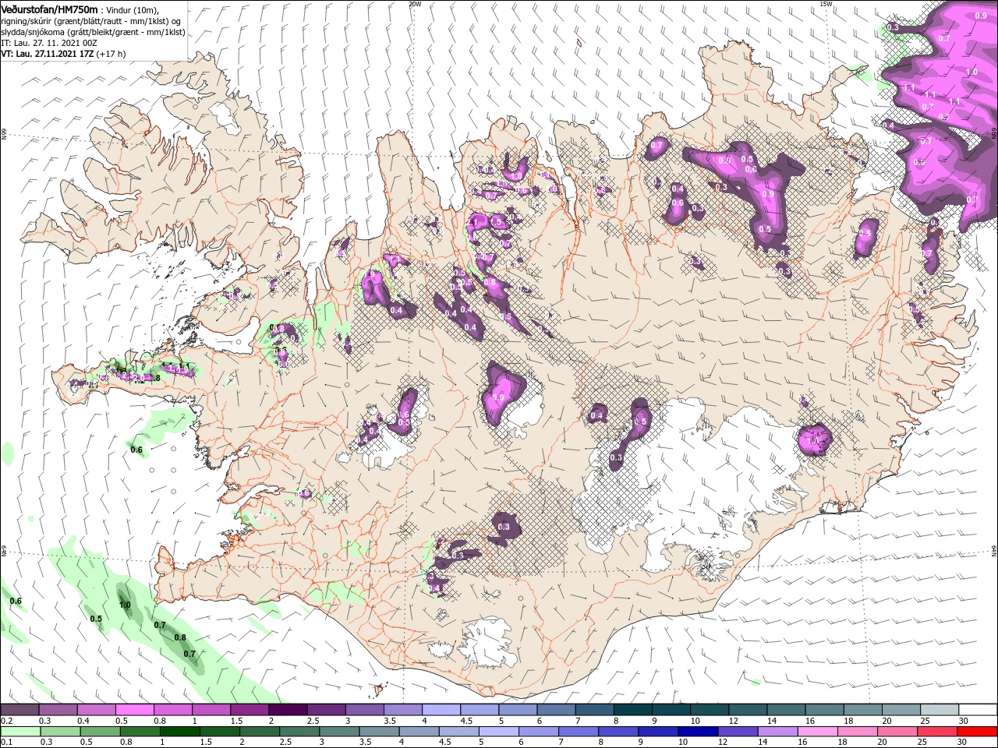Click the 0.3 snowfall value in the south-central hatched area
Screen dimensions: 998x748
[x=504, y=527]
